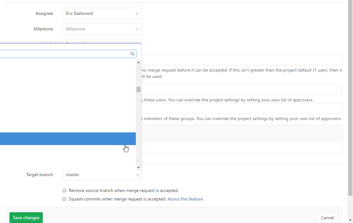Focus the search field in the dropdown
Viewport: 353px width, 223px height.
(x=63, y=54)
